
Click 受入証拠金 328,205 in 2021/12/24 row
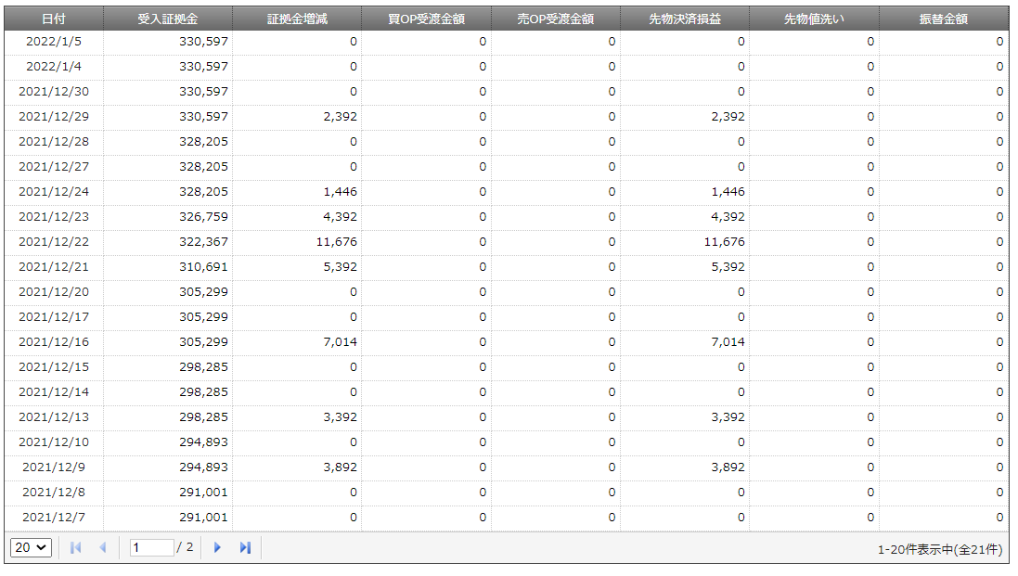pos(204,191)
